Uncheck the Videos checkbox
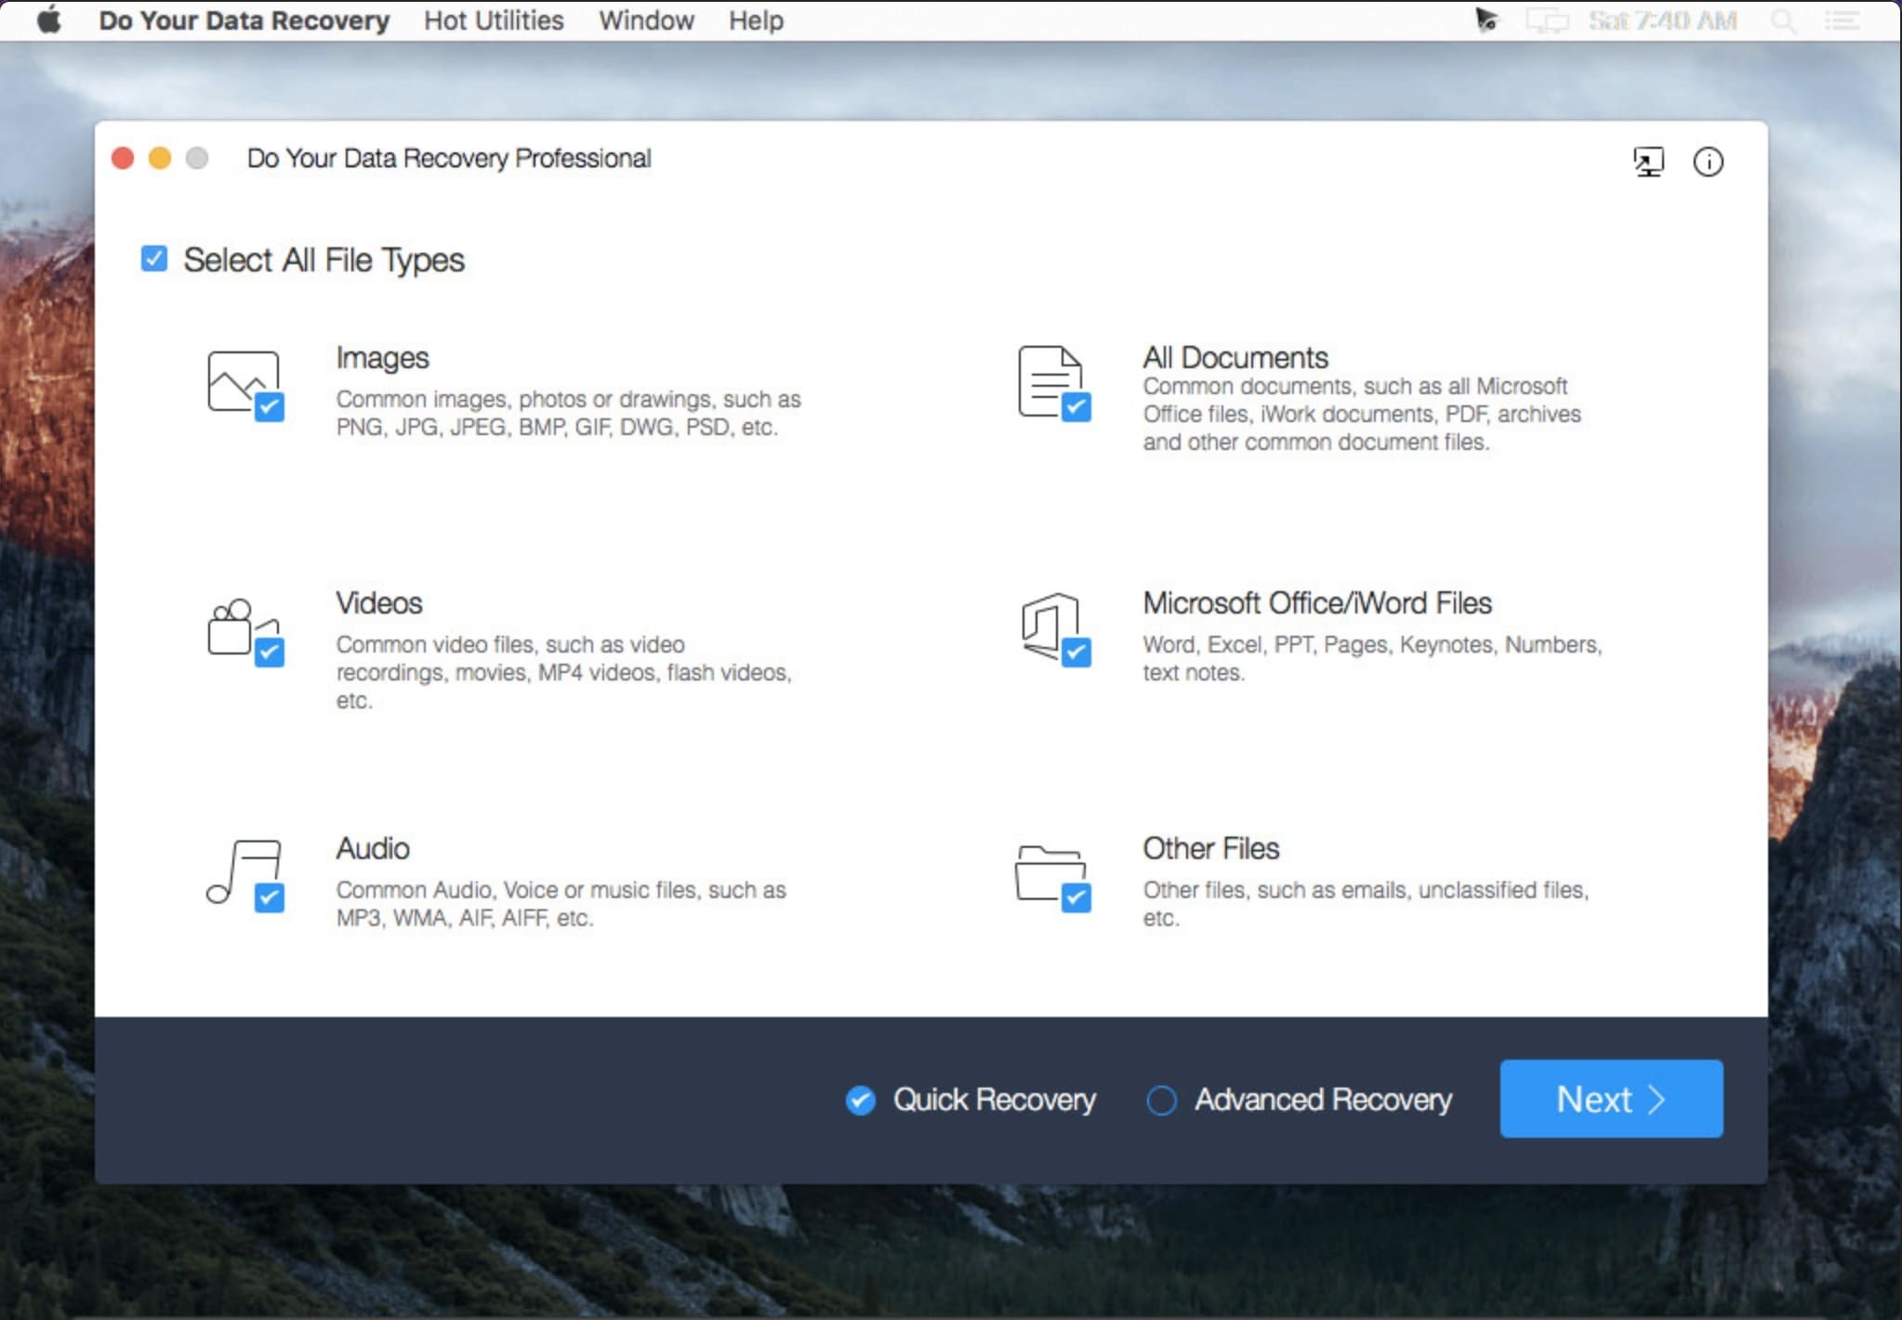This screenshot has width=1902, height=1320. (x=269, y=653)
